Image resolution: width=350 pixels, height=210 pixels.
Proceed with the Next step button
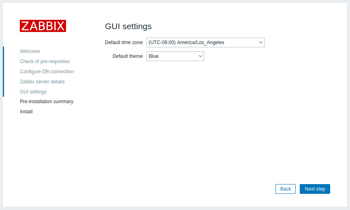coord(315,189)
